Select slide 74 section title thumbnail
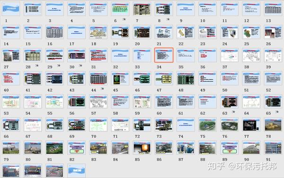The image size is (284, 178). (186, 125)
